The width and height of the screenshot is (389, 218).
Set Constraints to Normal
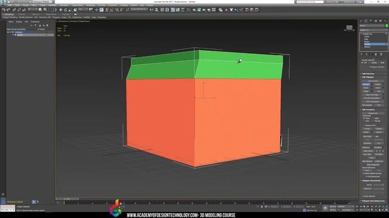pyautogui.click(x=377, y=121)
